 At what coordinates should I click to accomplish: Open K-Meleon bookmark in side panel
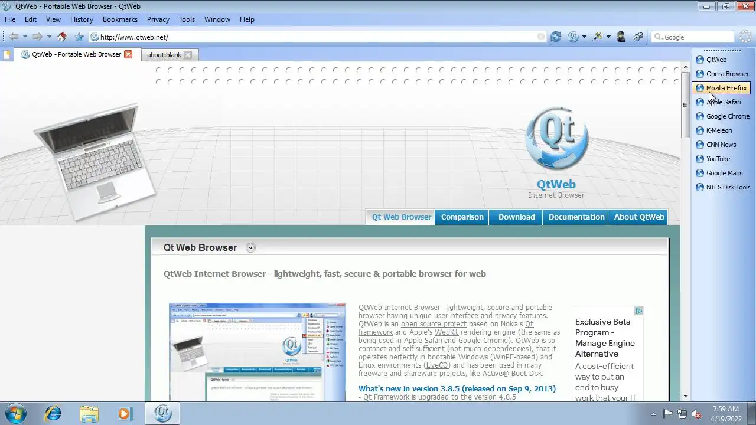713,130
